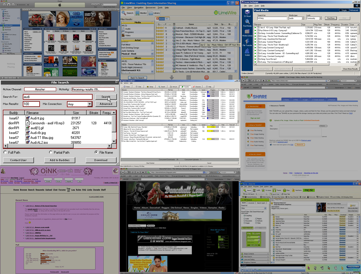Open Kazaa Search for combo box
The width and height of the screenshot is (361, 274).
[x=253, y=208]
